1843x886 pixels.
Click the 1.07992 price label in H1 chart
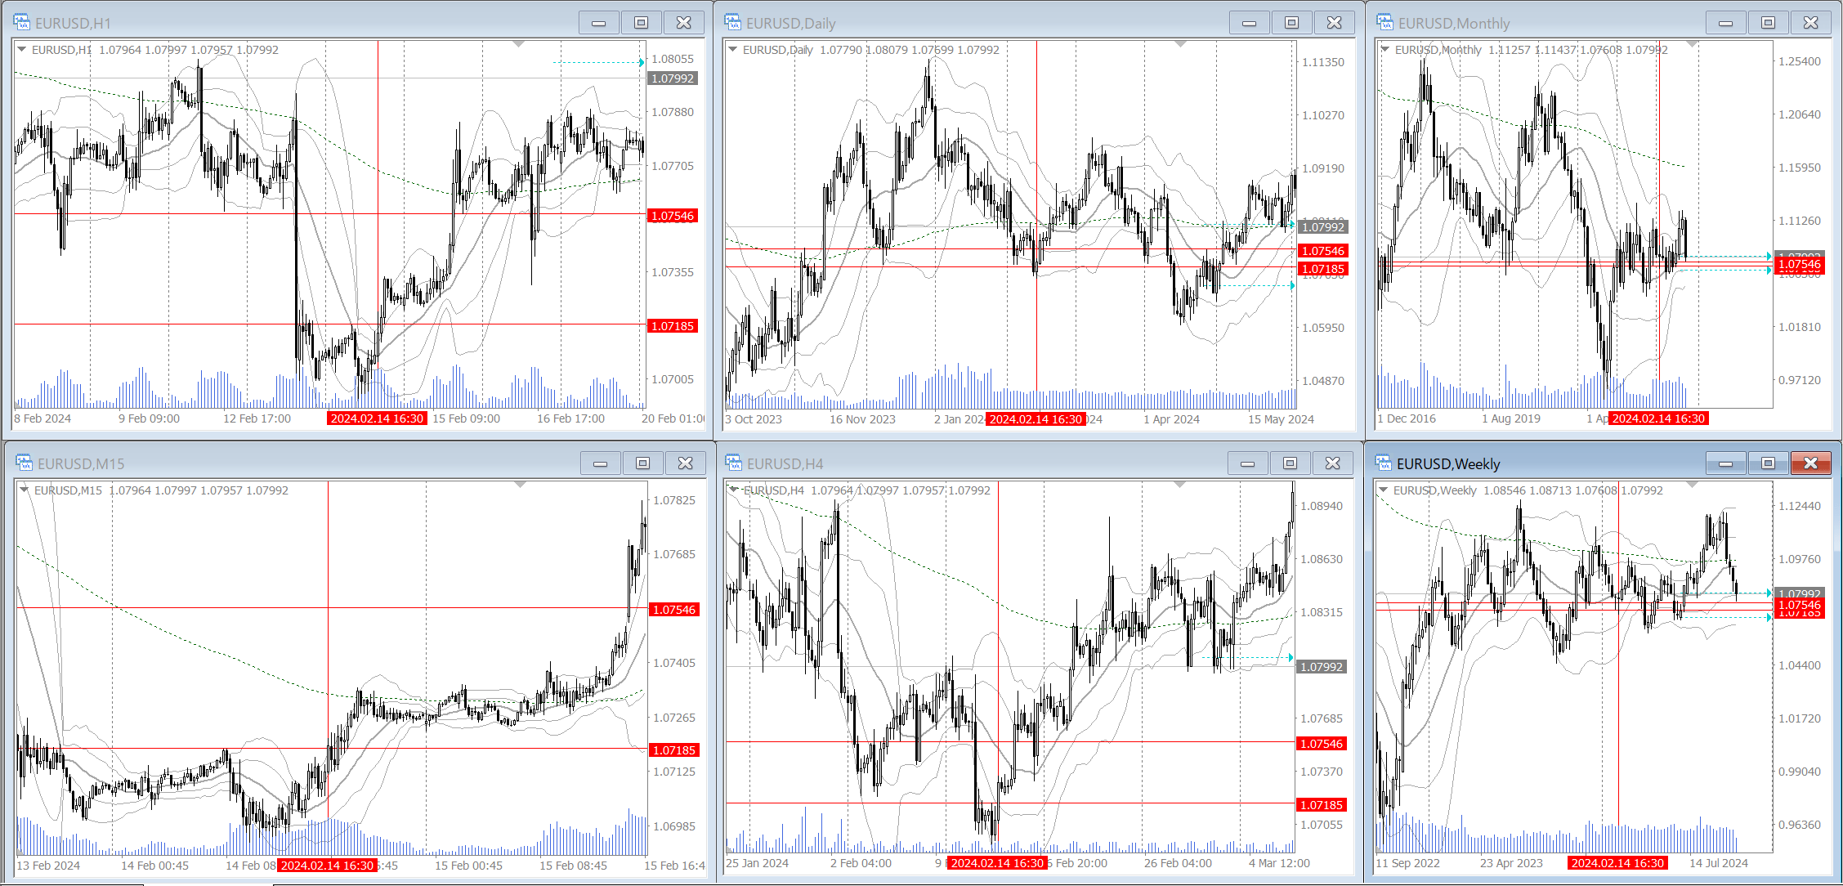[x=673, y=78]
